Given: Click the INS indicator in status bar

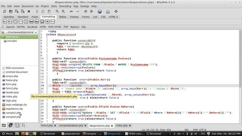Looking at the screenshot, I should [x=186, y=130].
